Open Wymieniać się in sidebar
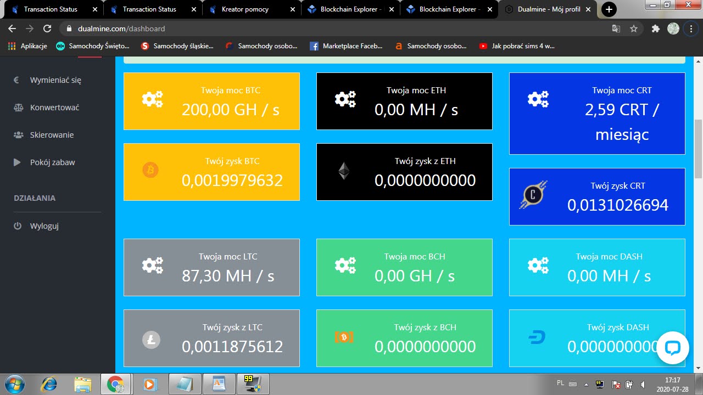Screen dimensions: 703x395 (55, 80)
